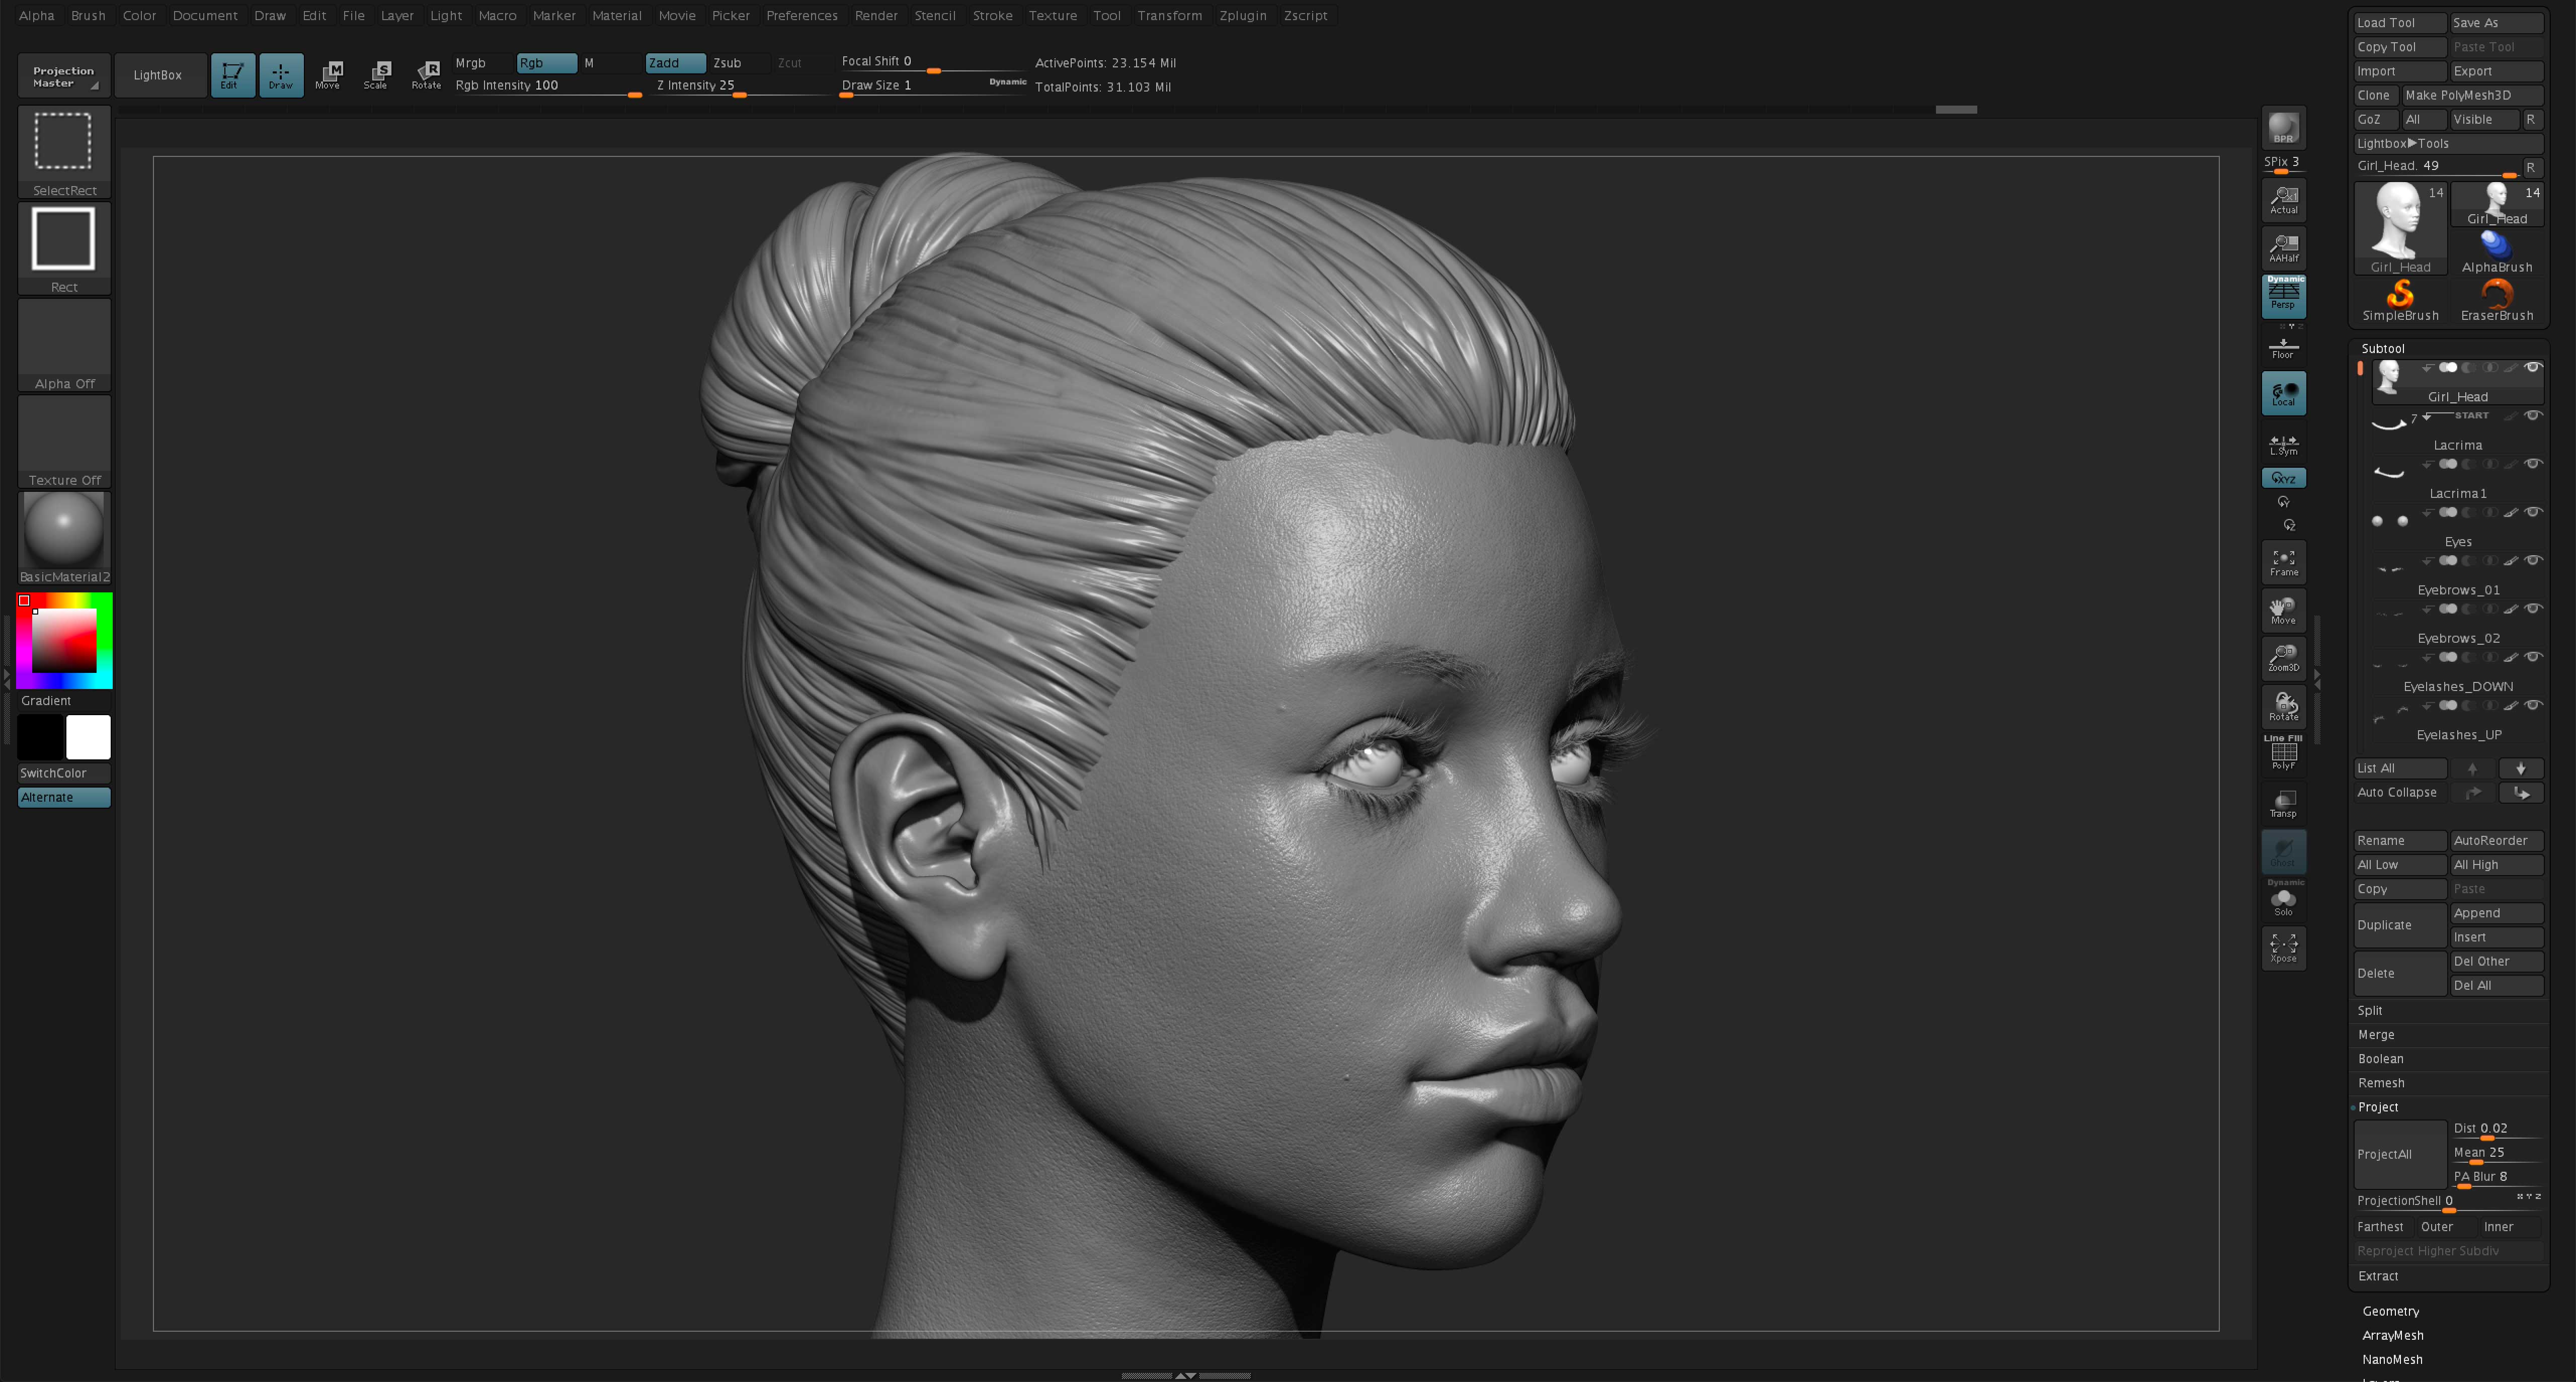The width and height of the screenshot is (2576, 1382).
Task: Open the Transform menu
Action: [x=1170, y=15]
